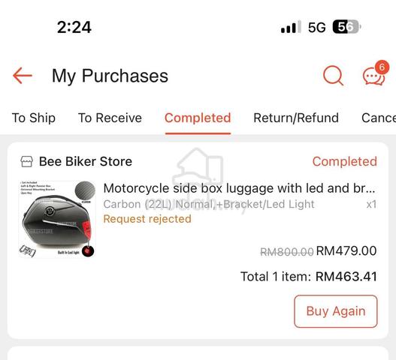Tap the battery indicator in status bar
The height and width of the screenshot is (360, 396).
tap(346, 27)
